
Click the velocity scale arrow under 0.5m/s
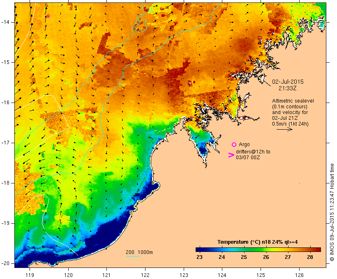point(284,129)
